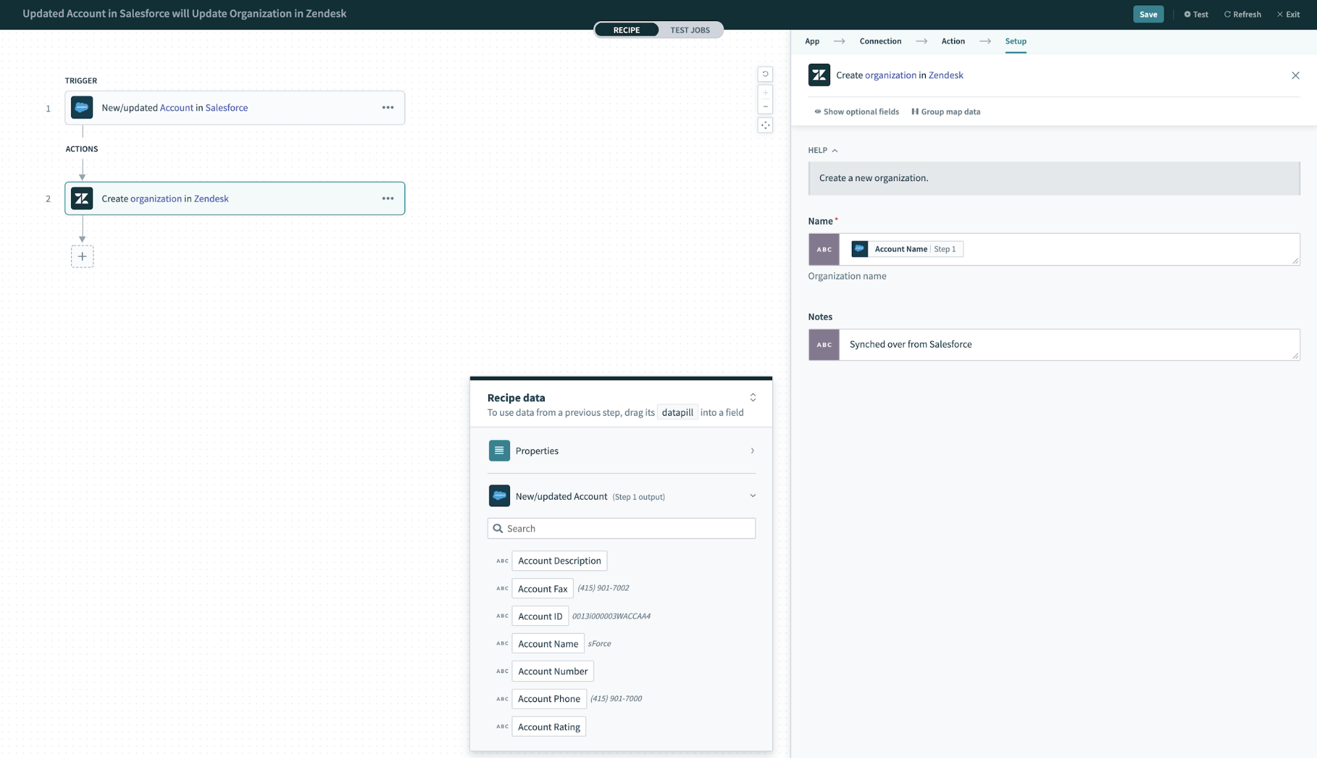Click the reset view icon on the canvas
1317x758 pixels.
pos(765,74)
